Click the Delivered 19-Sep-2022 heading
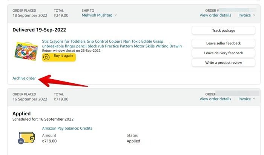 [x=39, y=30]
